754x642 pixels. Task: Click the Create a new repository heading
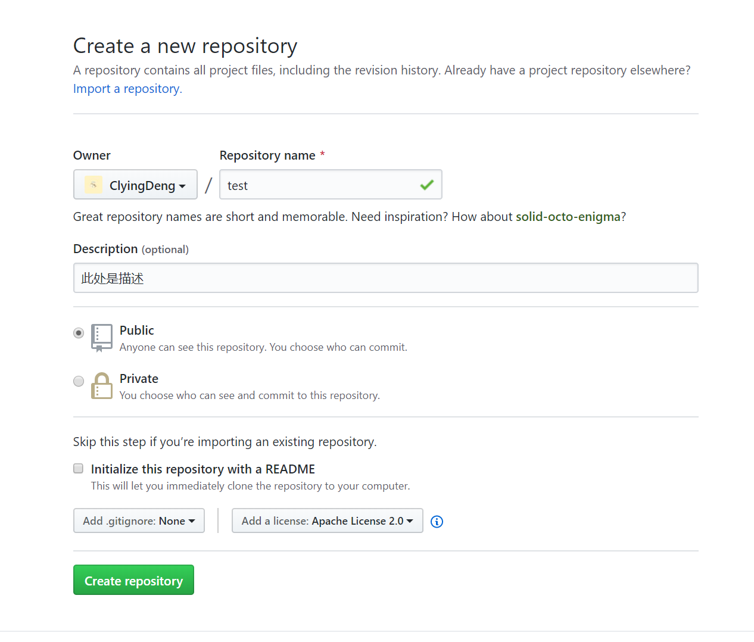click(185, 46)
